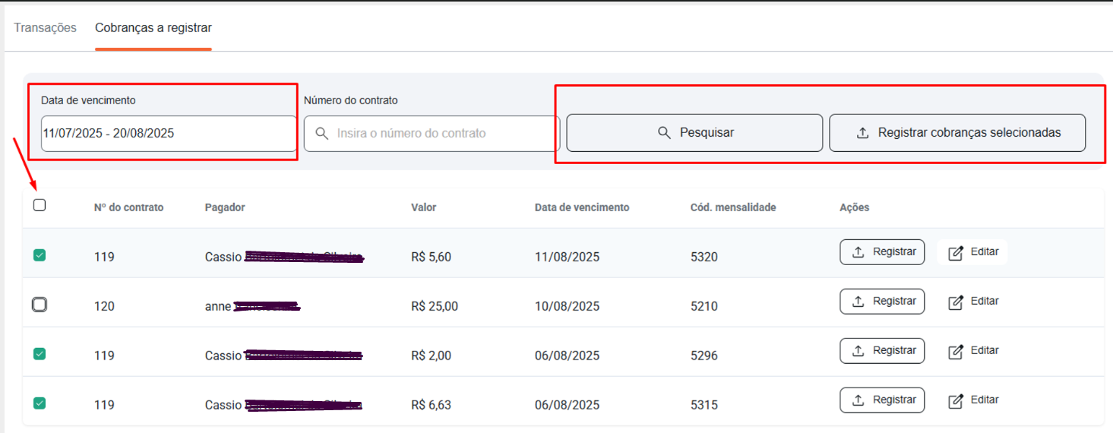The width and height of the screenshot is (1113, 433).
Task: Click the edit pencil icon for mensalidade 5210
Action: coord(956,302)
